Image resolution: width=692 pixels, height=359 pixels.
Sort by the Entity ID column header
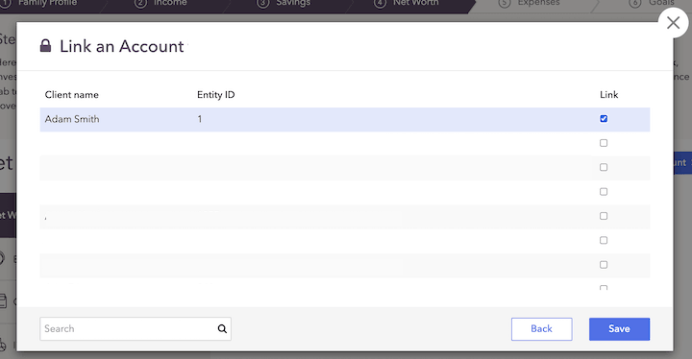tap(216, 95)
